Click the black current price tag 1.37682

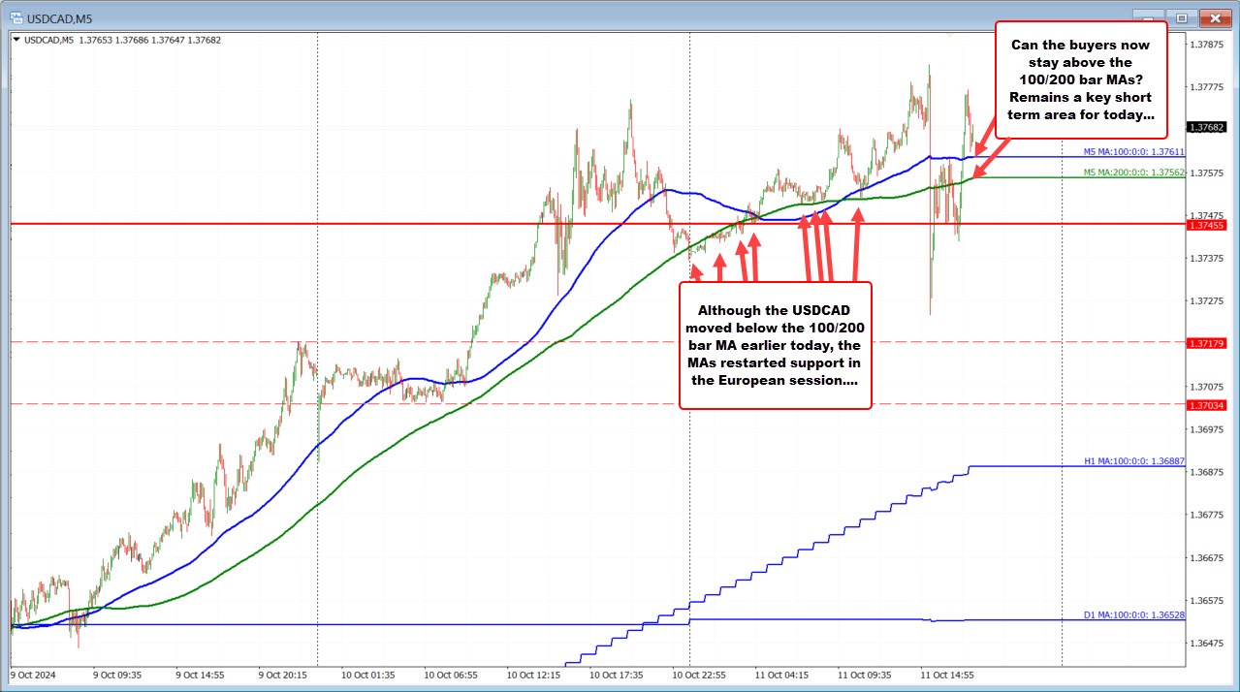(1208, 127)
